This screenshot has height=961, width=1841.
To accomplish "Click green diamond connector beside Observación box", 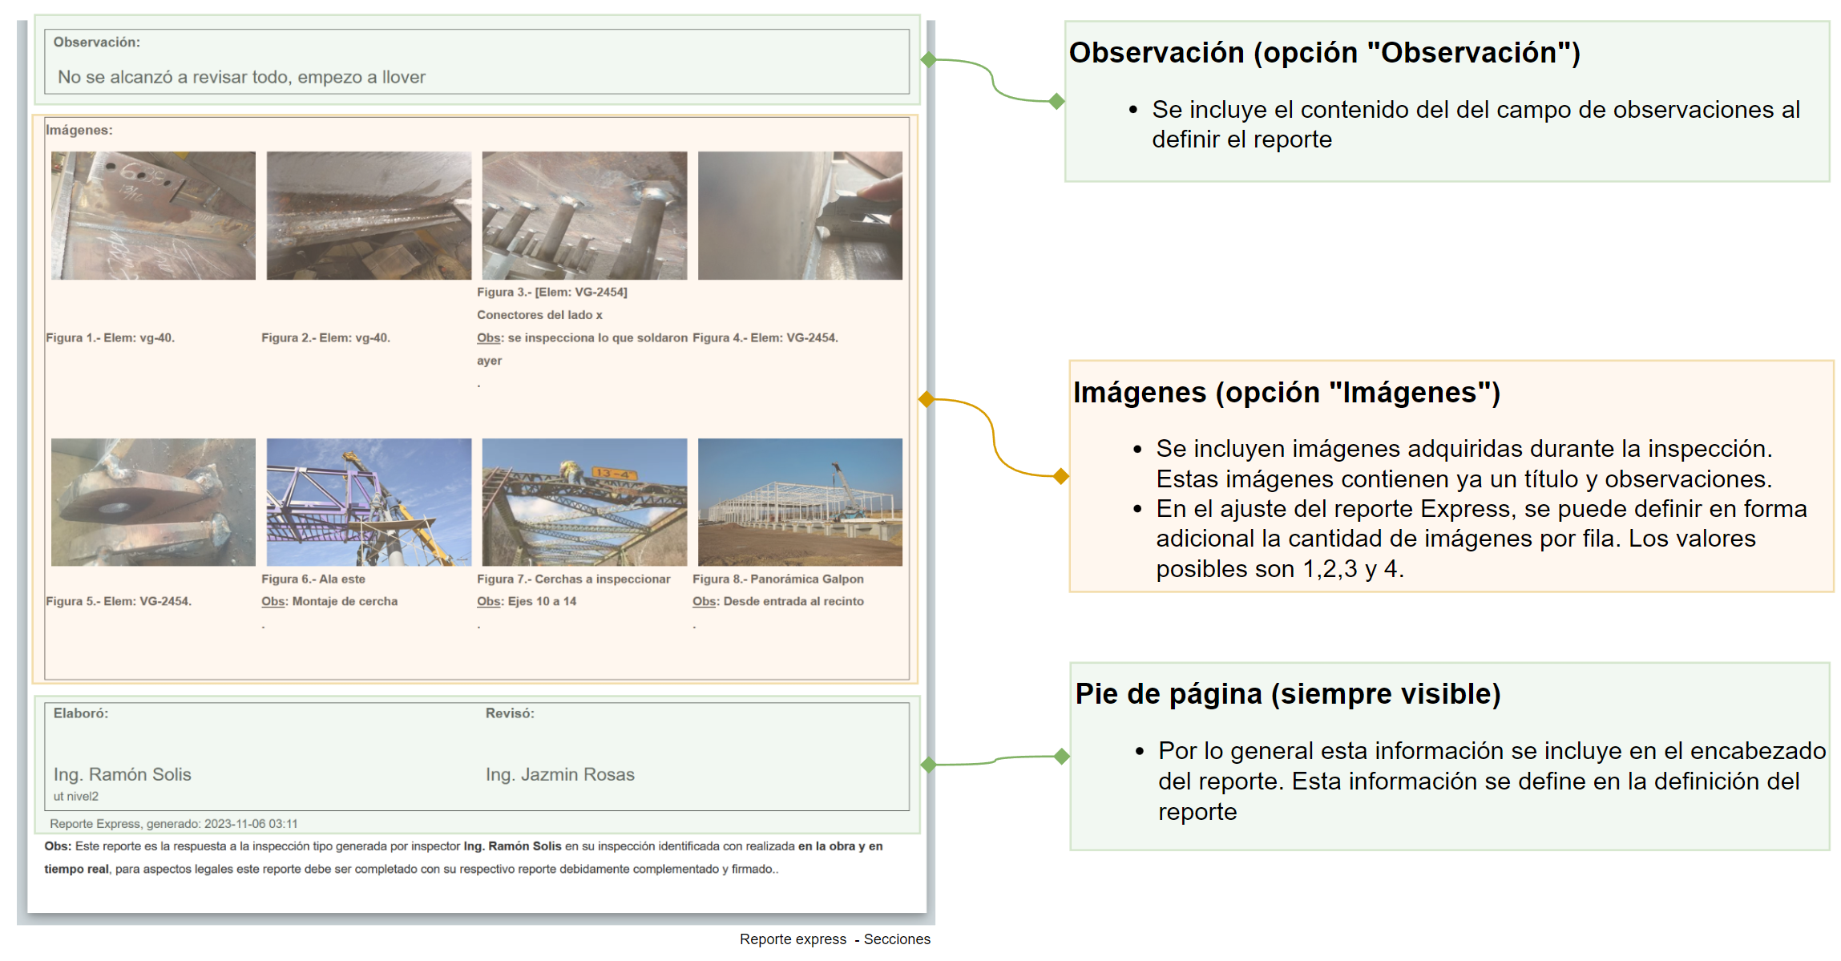I will (928, 60).
